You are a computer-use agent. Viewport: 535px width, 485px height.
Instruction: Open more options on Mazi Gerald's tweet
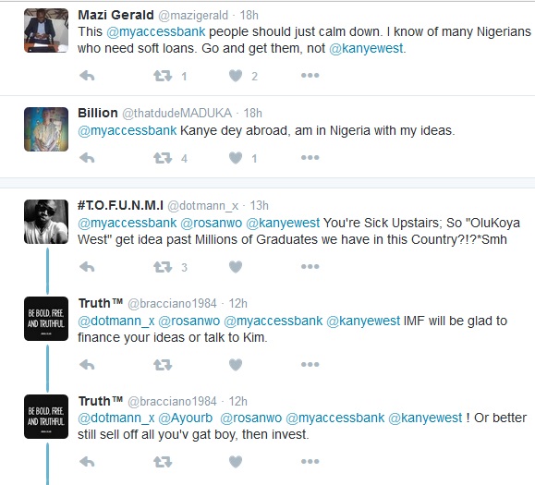click(310, 76)
